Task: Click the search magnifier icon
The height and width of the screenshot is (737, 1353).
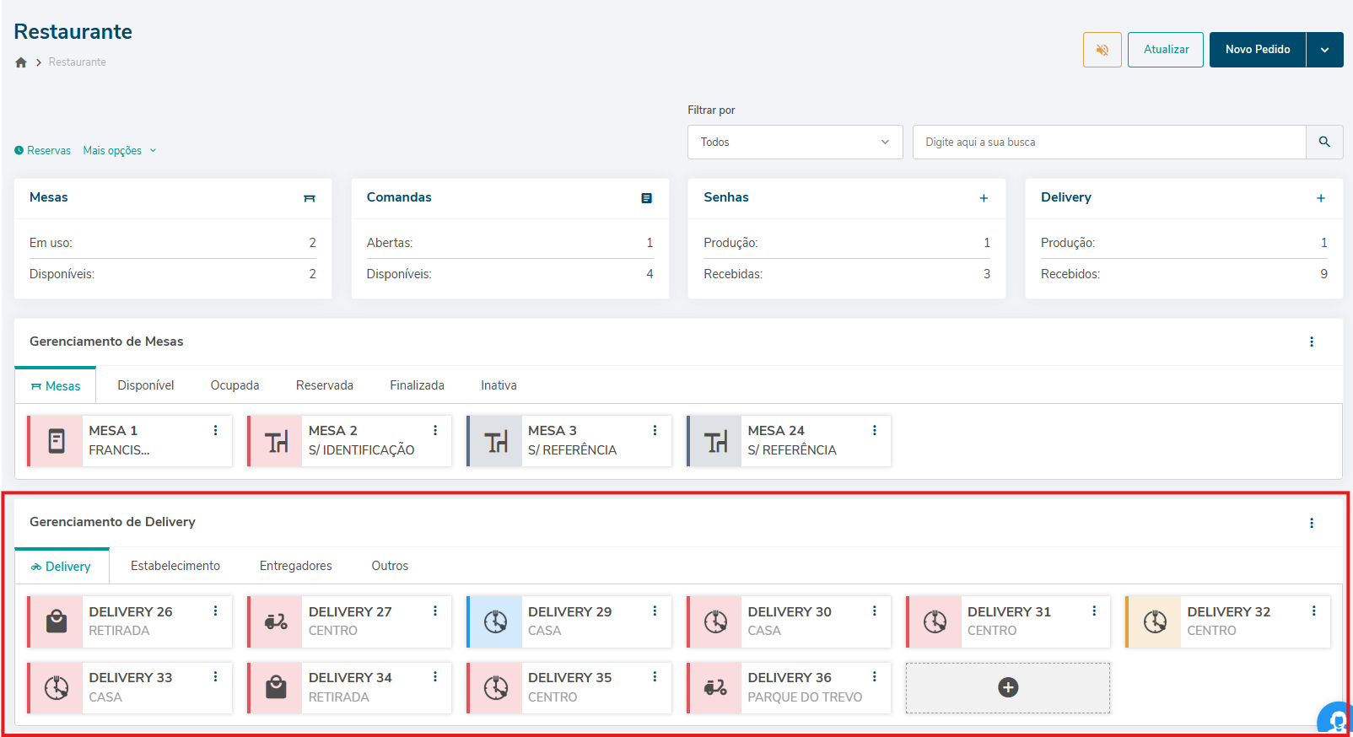Action: tap(1324, 142)
